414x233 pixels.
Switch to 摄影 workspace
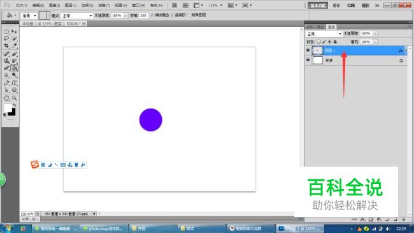coord(366,5)
